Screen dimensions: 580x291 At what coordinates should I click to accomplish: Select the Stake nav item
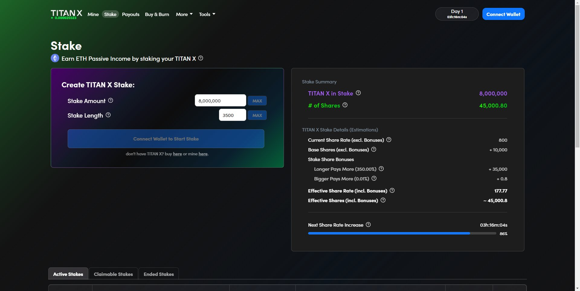pos(110,14)
